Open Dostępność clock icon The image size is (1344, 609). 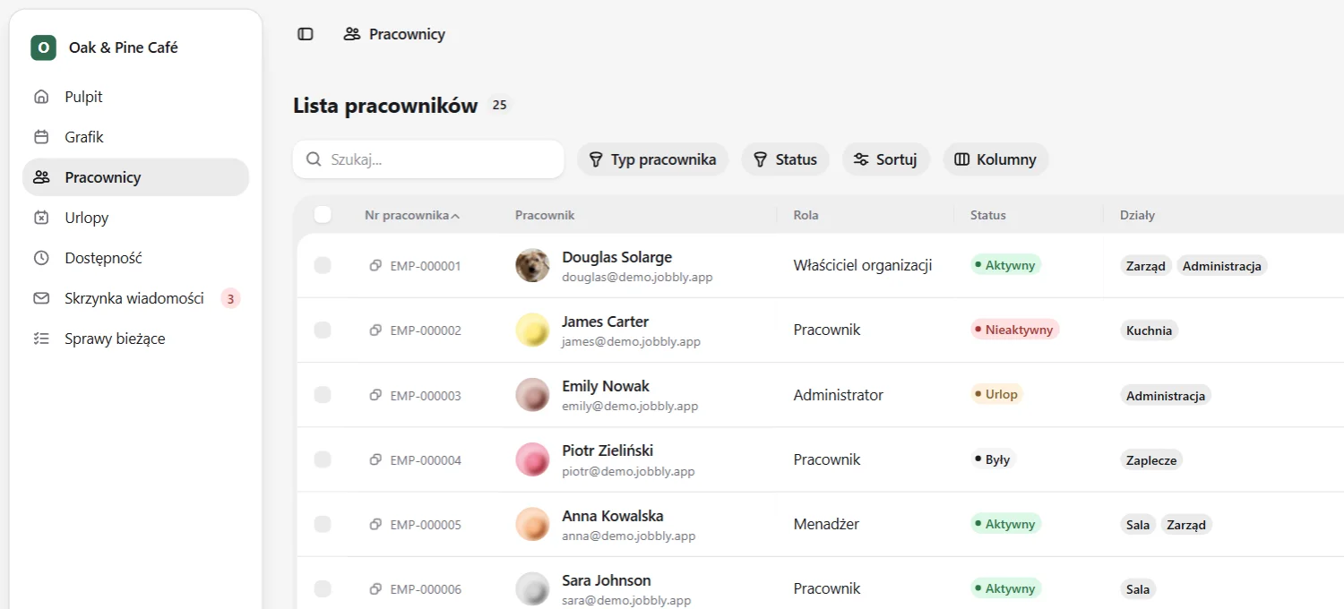[41, 258]
